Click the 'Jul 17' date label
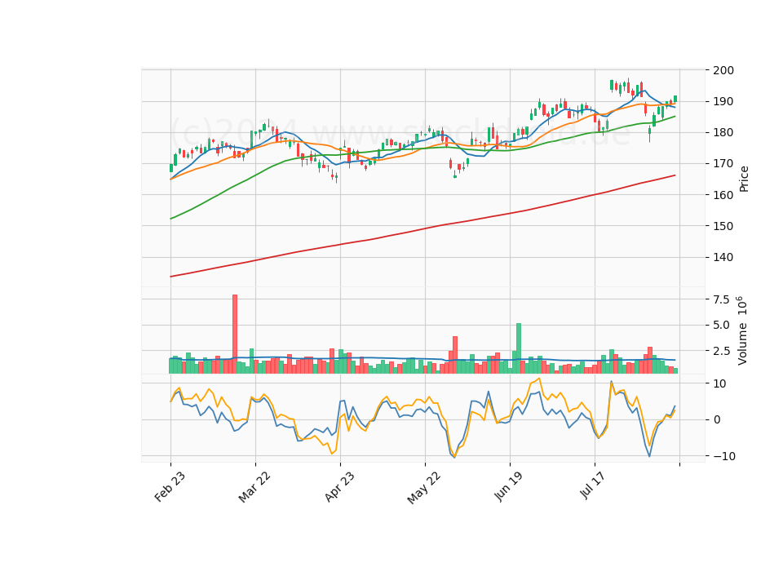The height and width of the screenshot is (563, 783). coord(593,485)
